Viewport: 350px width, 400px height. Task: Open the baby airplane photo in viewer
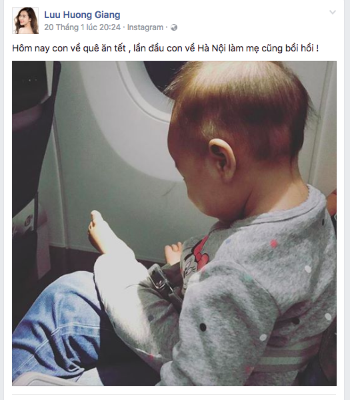(174, 223)
